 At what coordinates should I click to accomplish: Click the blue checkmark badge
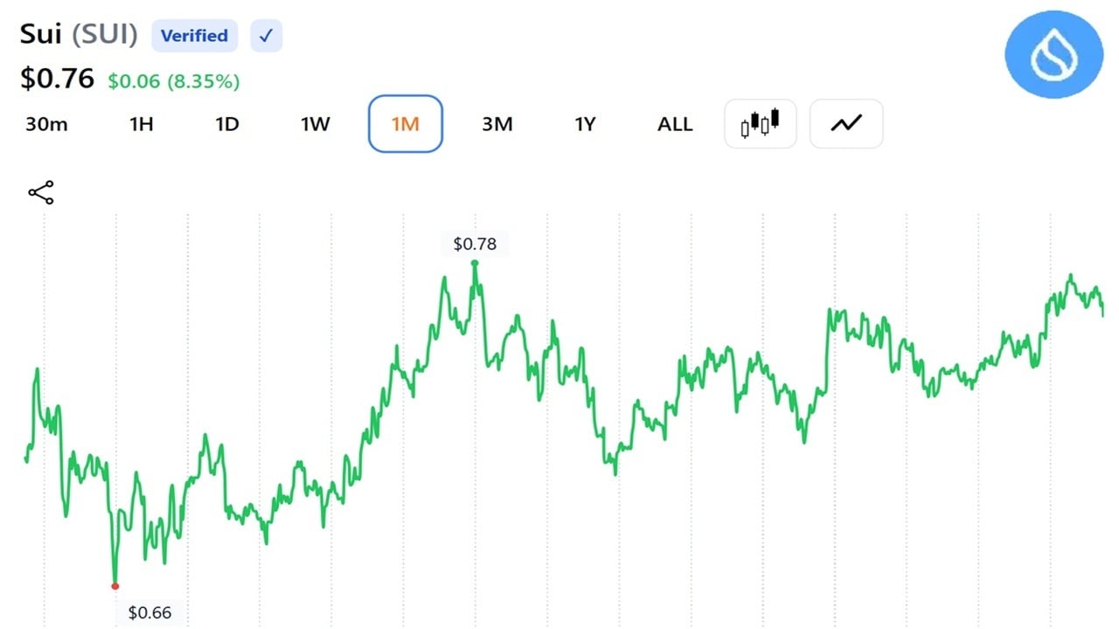(x=267, y=36)
